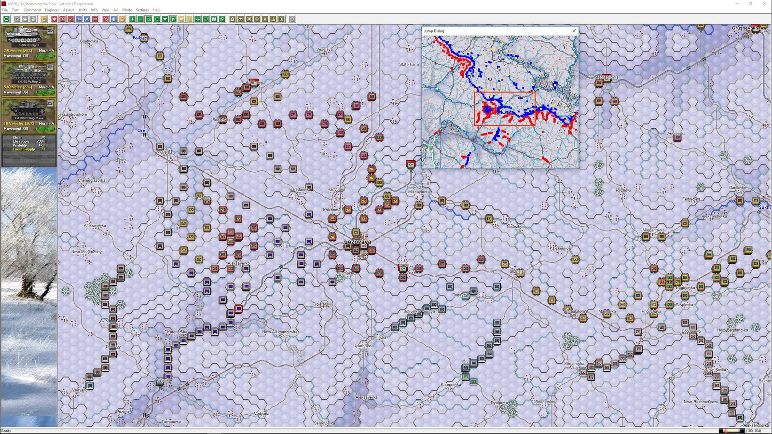
Task: Click the red horizontal-lines toolbar icon
Action: point(95,19)
